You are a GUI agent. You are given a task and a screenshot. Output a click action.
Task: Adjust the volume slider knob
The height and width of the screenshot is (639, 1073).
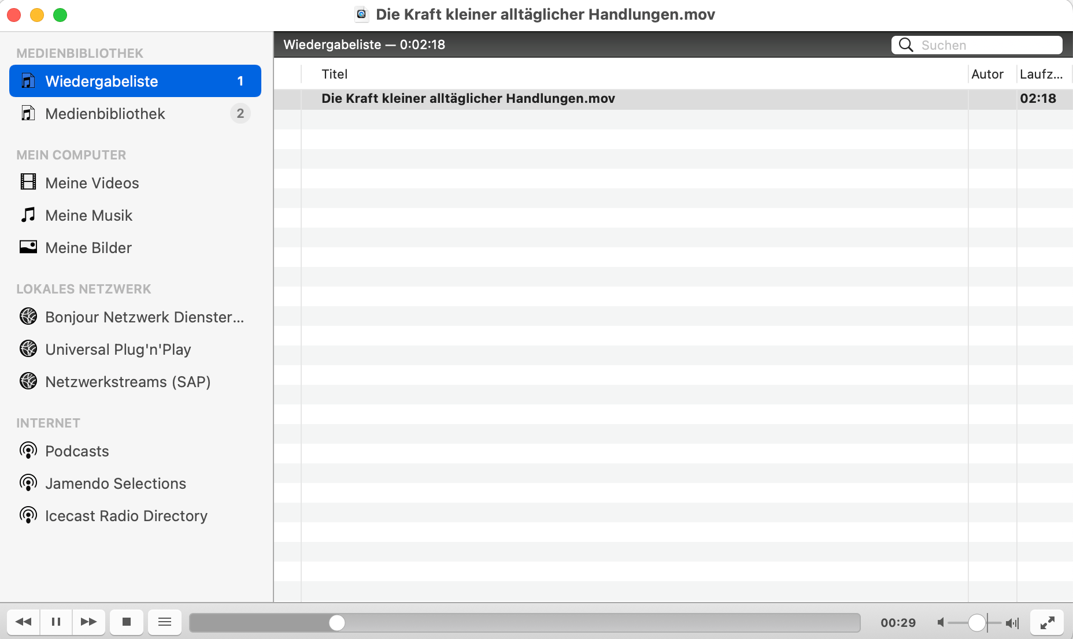976,622
